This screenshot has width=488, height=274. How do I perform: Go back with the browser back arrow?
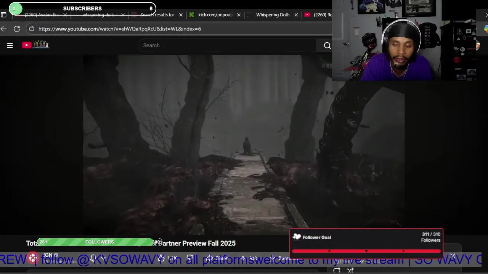4,29
